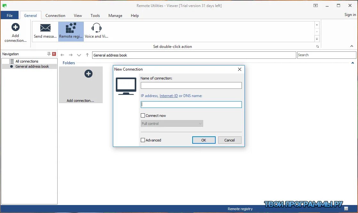Viewport: 358px width, 213px height.
Task: Open the navigation history dropdown chevron
Action: click(79, 55)
